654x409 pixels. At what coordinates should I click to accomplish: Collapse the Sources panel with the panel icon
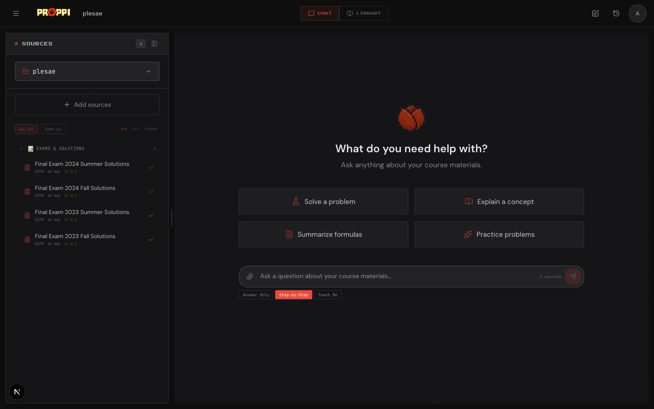click(154, 43)
